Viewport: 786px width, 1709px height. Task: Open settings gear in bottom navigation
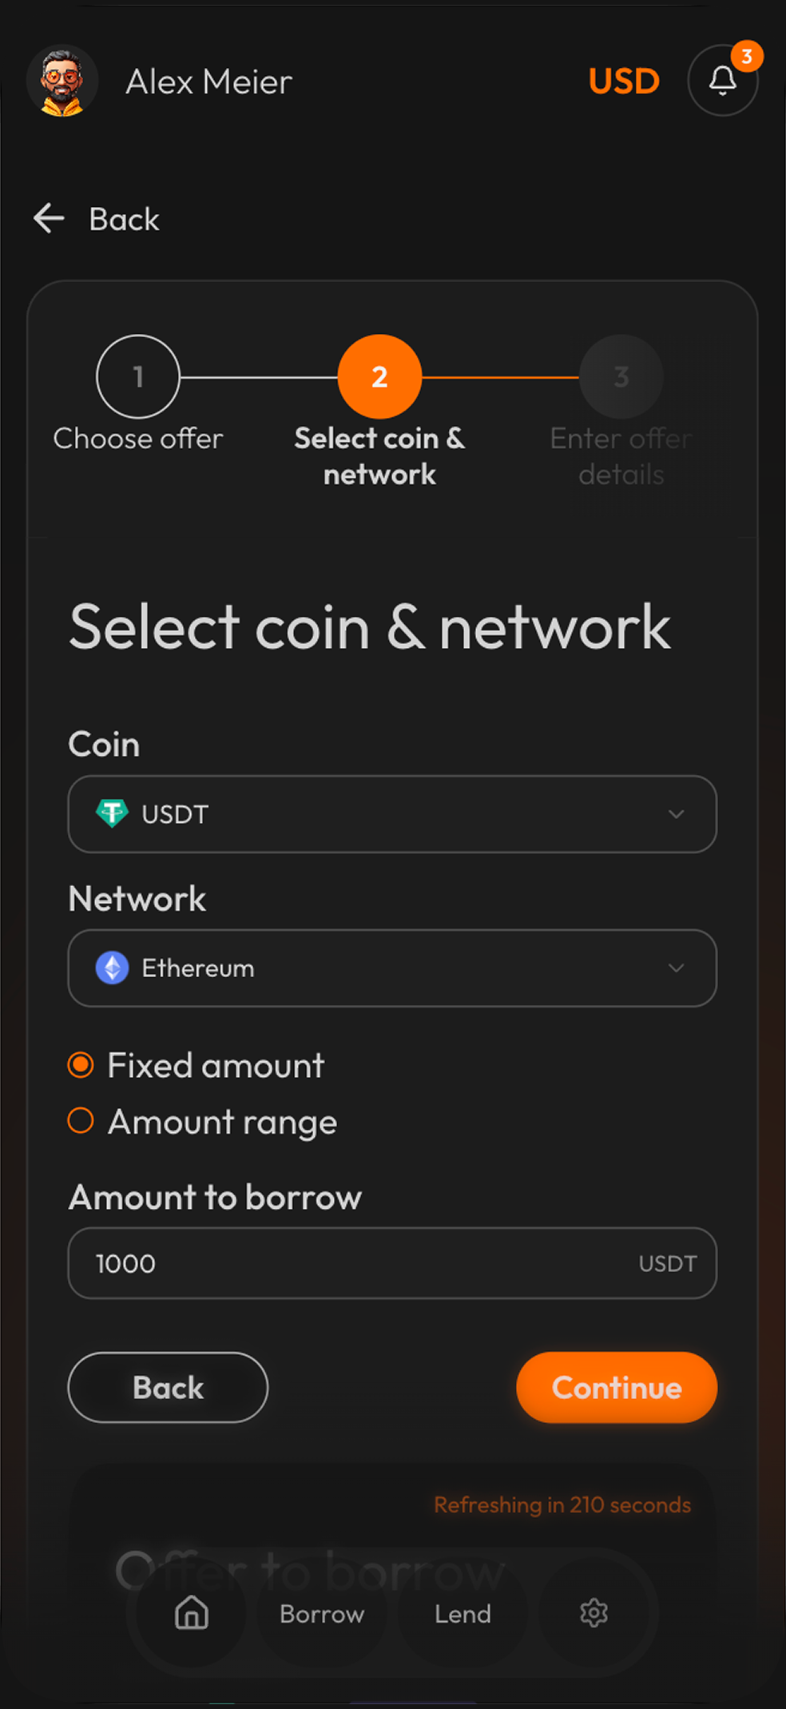593,1612
